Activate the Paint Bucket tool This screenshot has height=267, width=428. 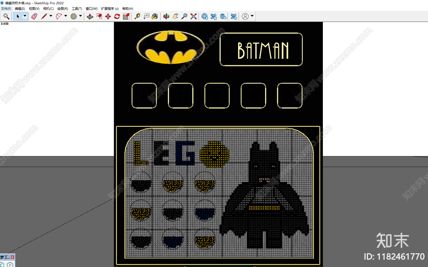pos(155,17)
